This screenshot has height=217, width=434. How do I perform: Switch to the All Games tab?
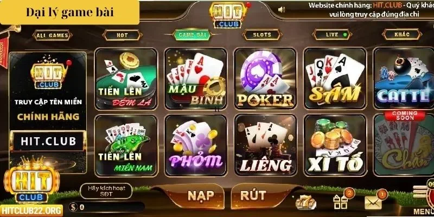[52, 35]
